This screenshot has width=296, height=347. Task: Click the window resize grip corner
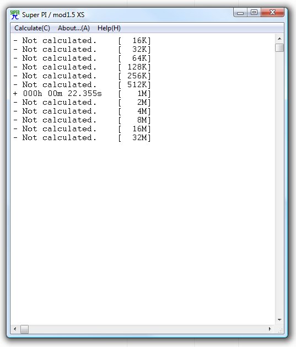[x=281, y=330]
